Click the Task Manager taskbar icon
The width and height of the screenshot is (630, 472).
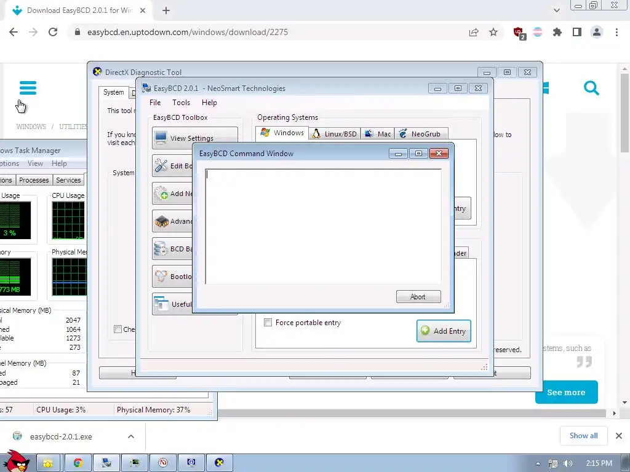tap(135, 463)
